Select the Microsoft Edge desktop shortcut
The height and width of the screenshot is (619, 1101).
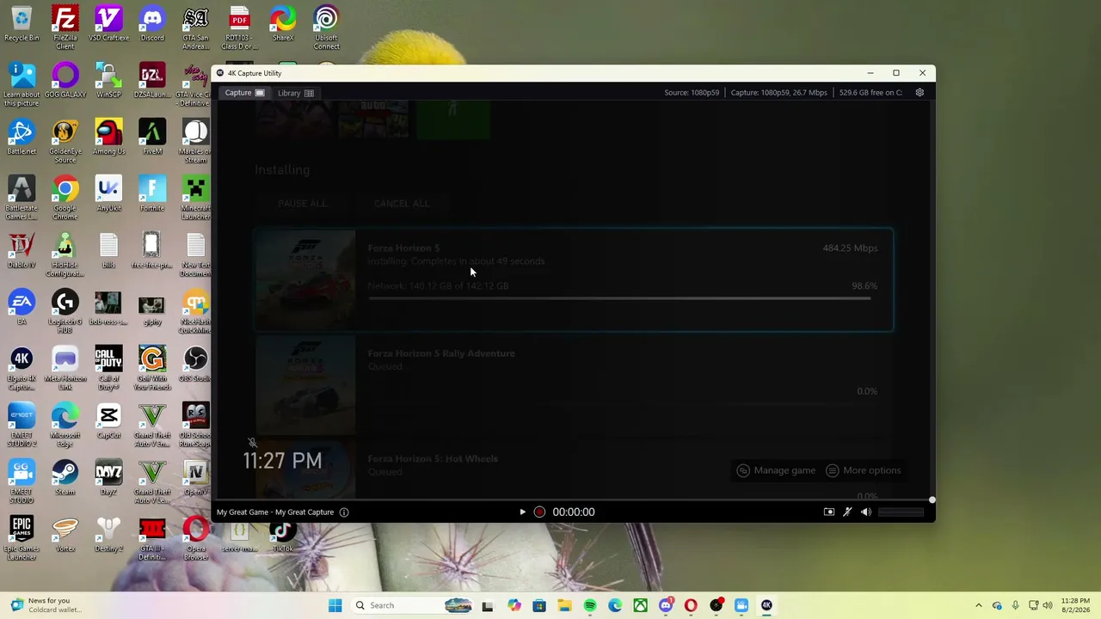tap(65, 425)
